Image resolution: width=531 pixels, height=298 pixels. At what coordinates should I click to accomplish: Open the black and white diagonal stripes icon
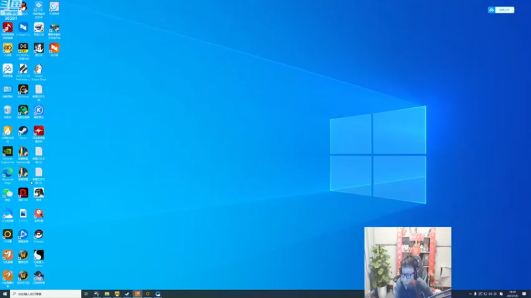[23, 69]
